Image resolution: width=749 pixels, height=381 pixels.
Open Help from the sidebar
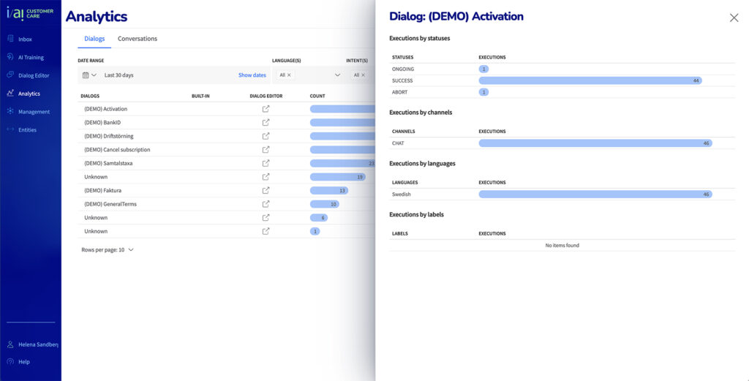(23, 362)
